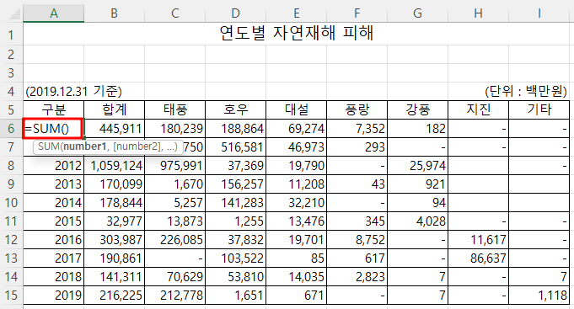Select column I header
Screen dimensions: 574x309
[539, 13]
